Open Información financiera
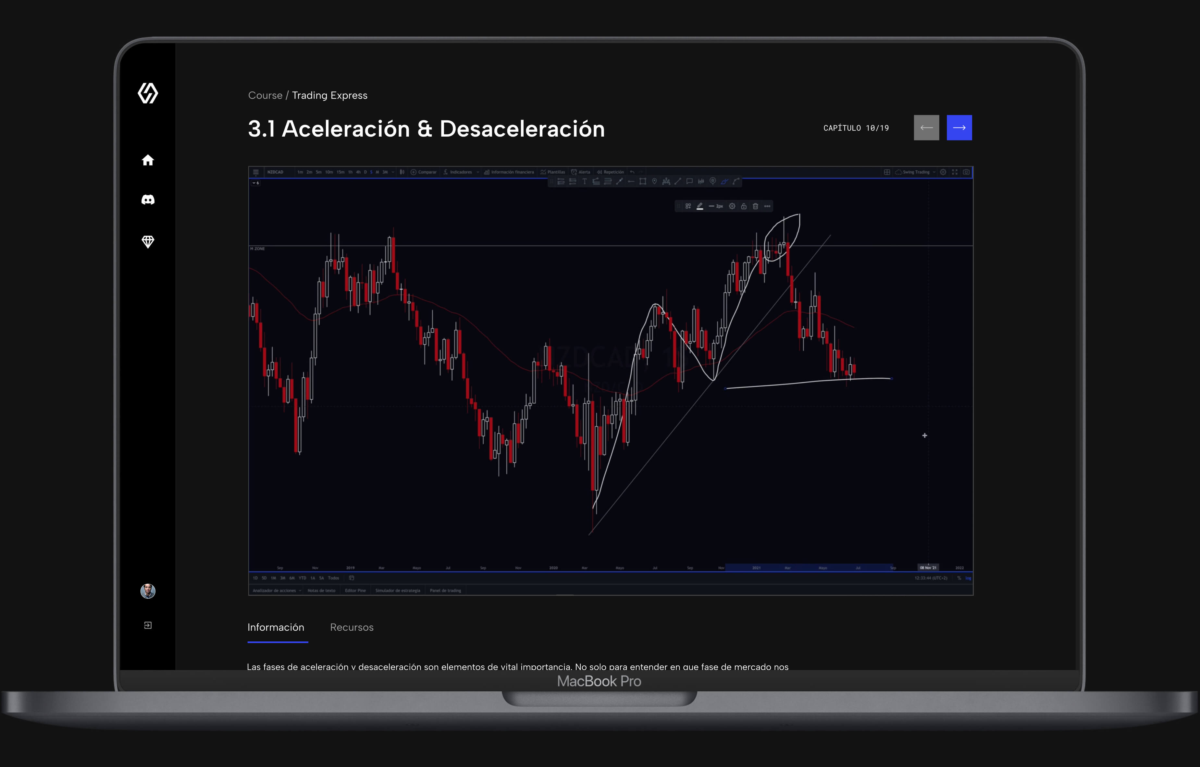 point(509,172)
